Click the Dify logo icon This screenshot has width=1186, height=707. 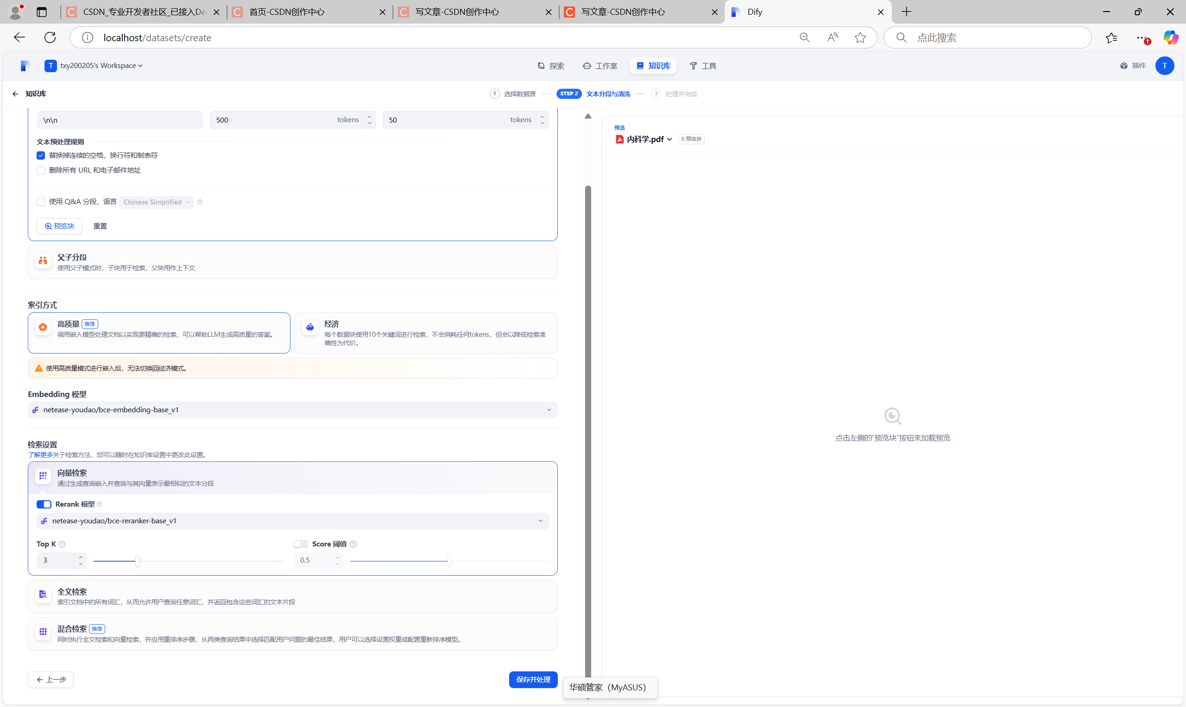coord(25,66)
